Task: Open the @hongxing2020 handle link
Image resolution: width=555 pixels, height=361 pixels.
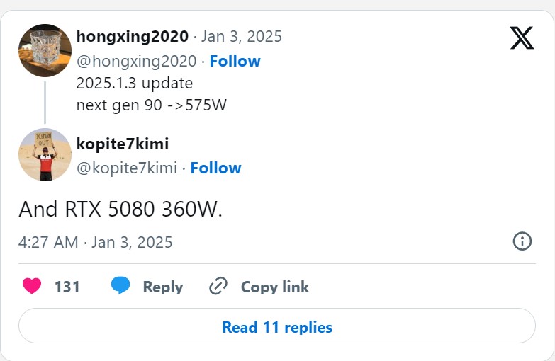Action: coord(136,61)
